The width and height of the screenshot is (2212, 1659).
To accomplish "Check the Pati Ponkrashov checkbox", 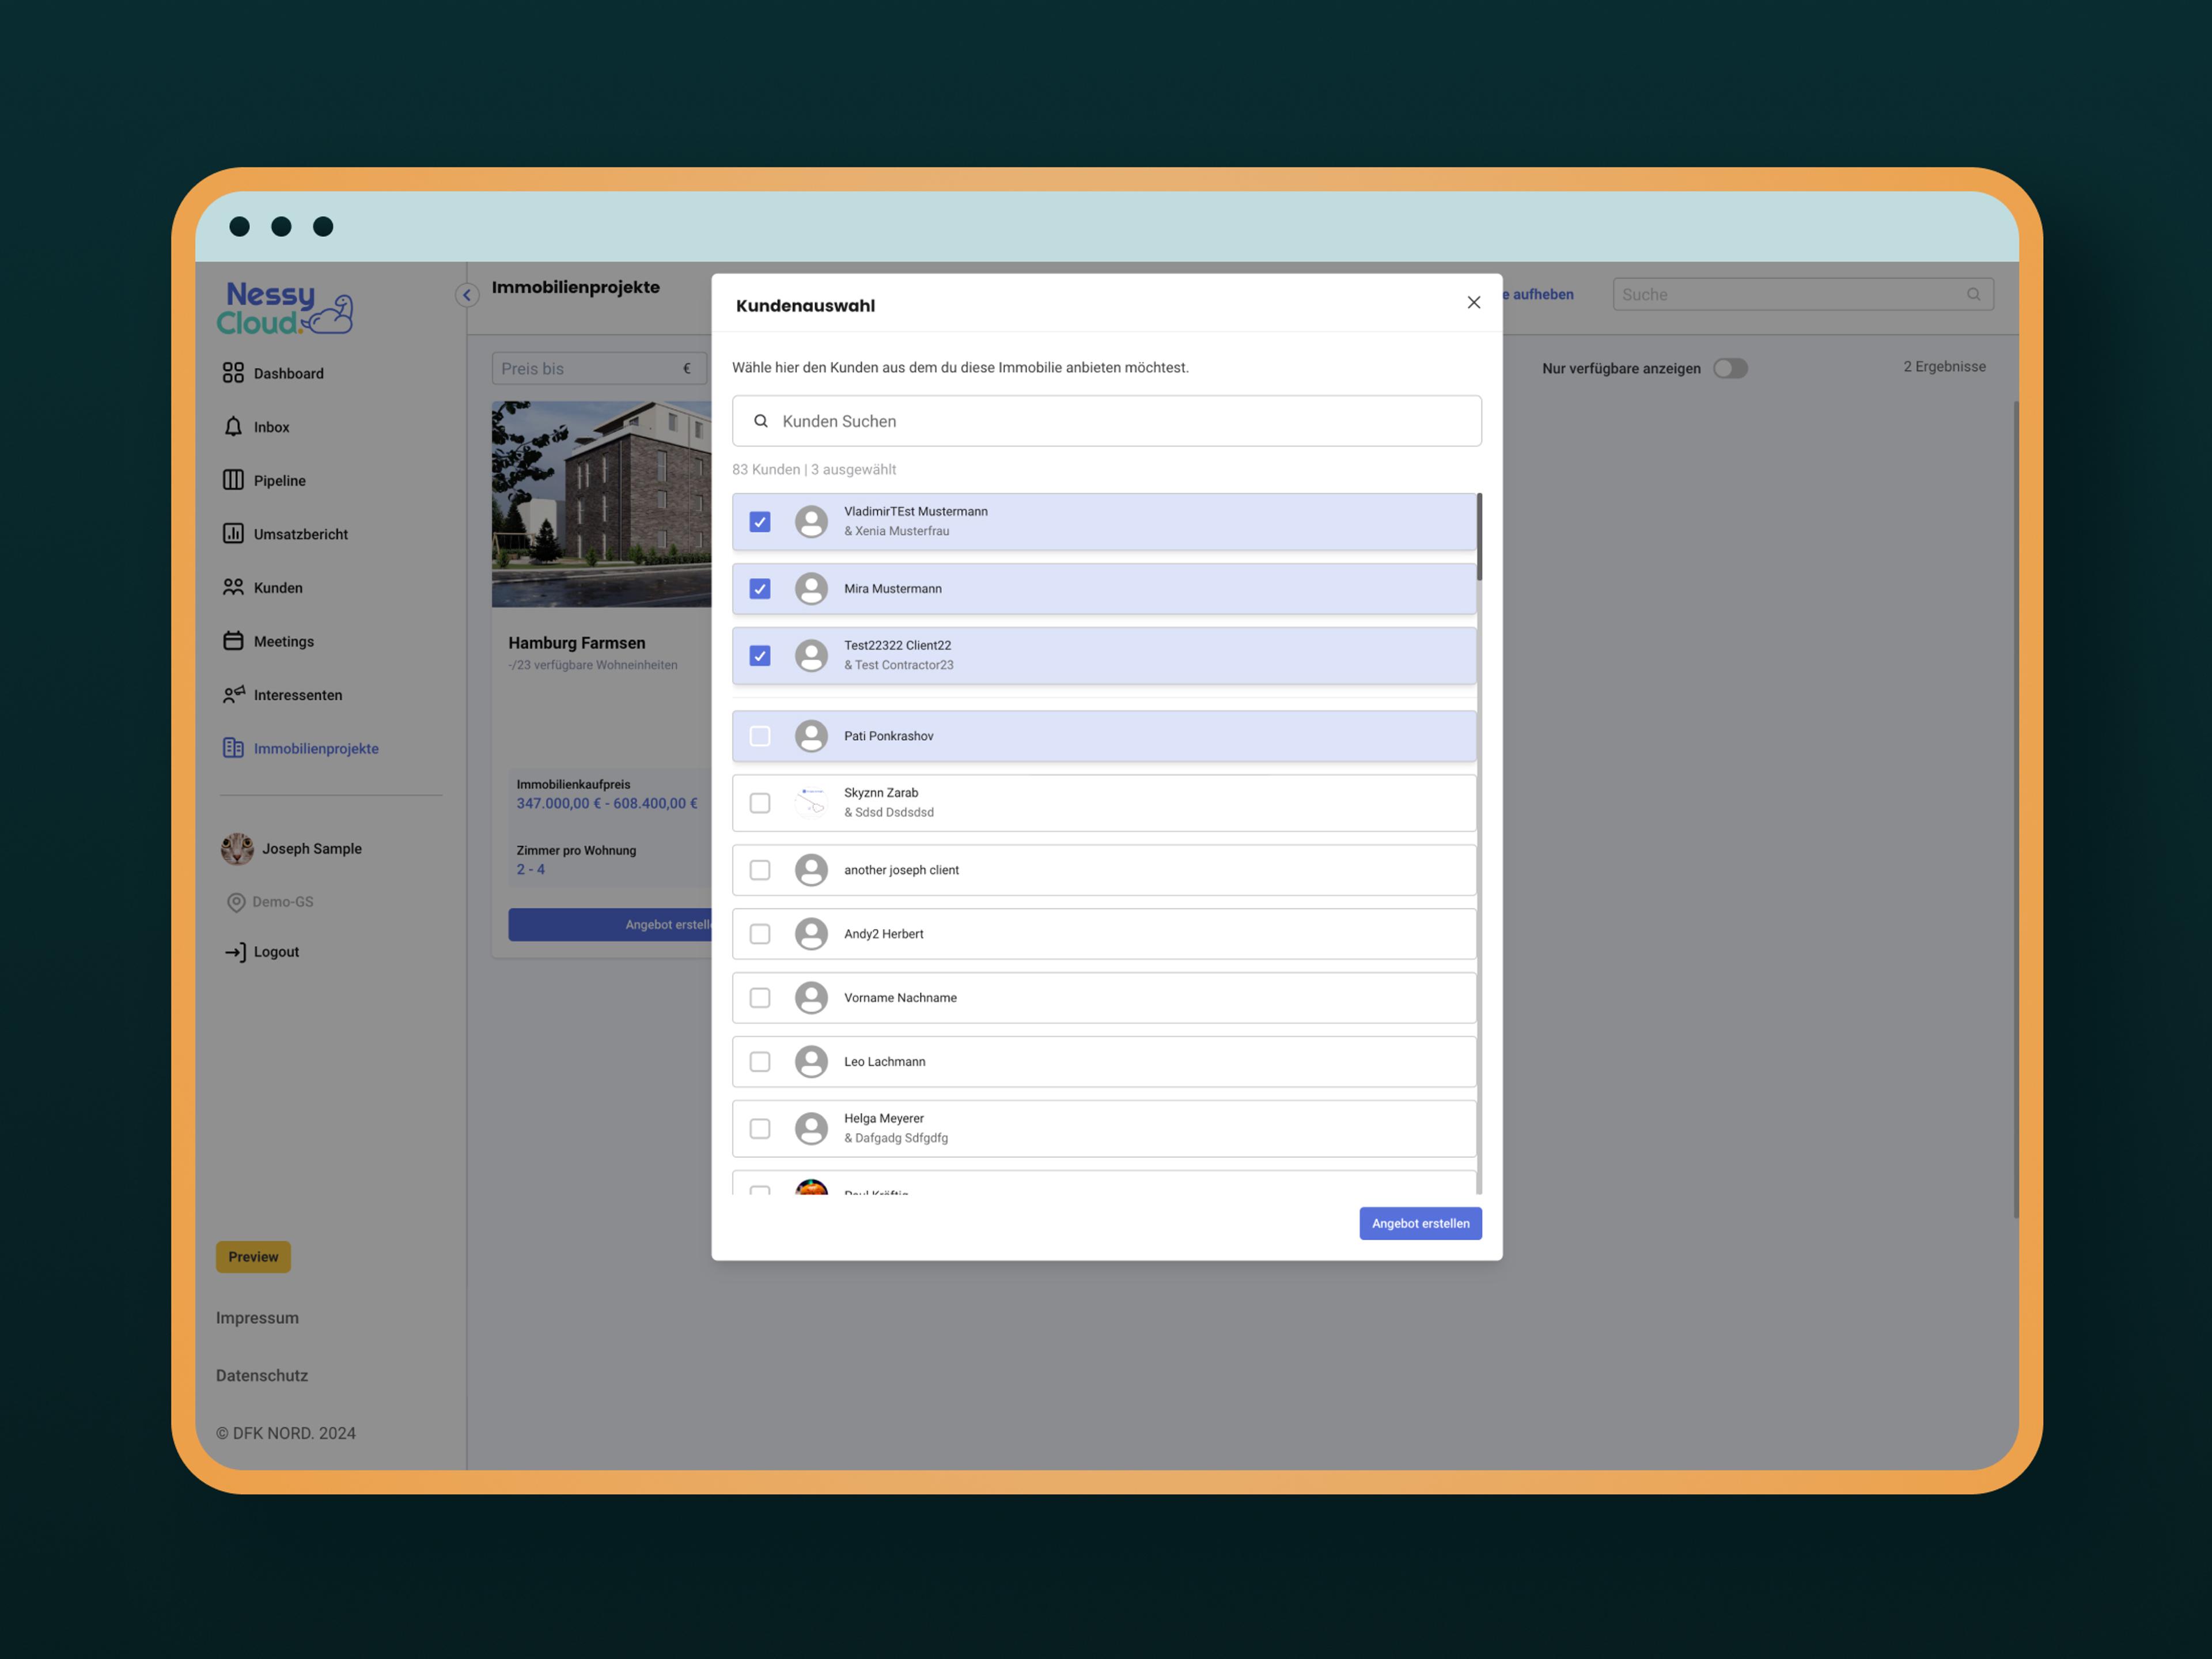I will click(760, 736).
